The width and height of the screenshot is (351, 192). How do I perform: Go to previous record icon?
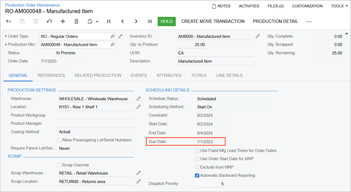coord(123,21)
